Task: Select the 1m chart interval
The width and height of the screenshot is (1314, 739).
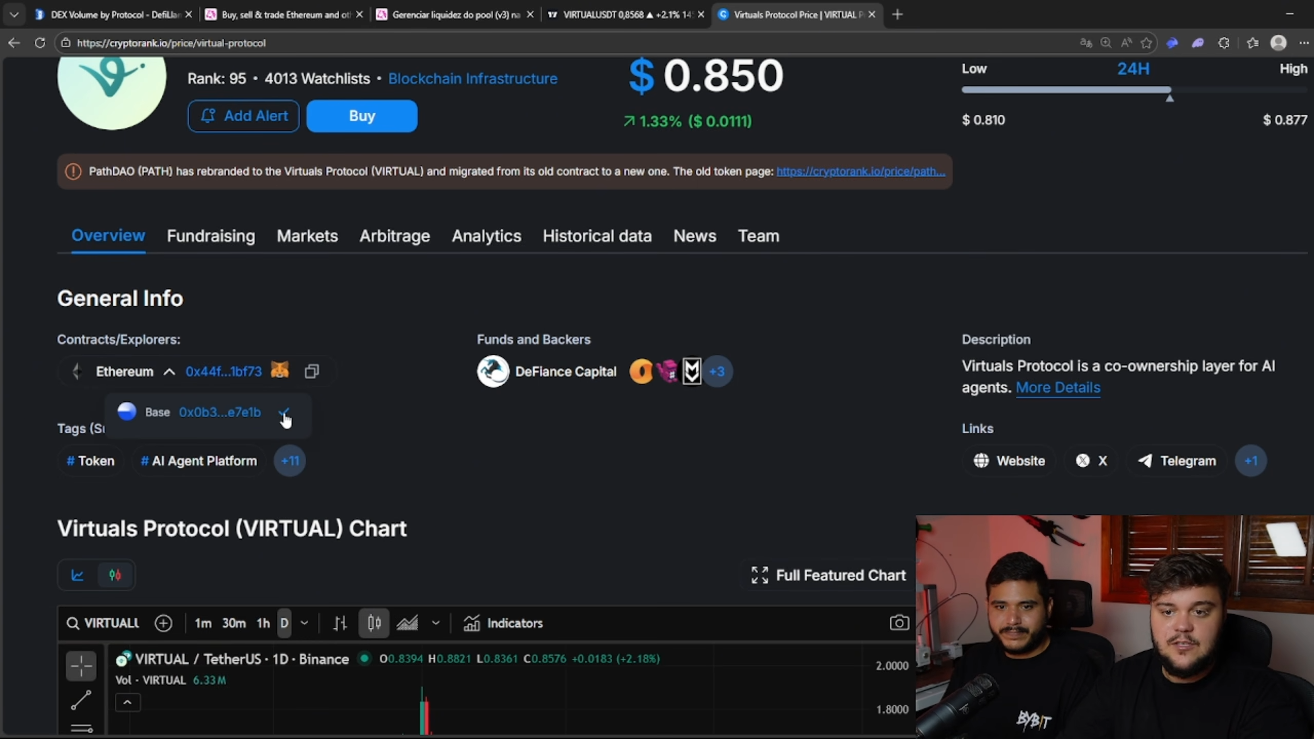Action: [203, 624]
